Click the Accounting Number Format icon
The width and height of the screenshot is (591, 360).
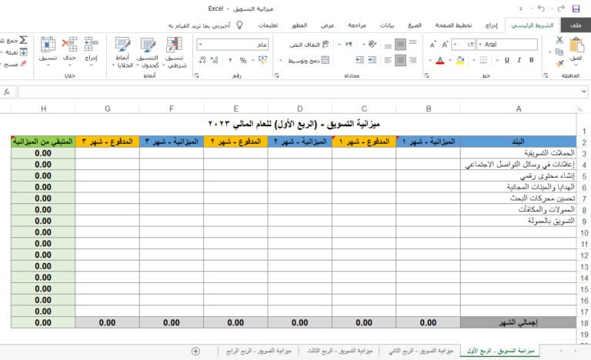pos(262,60)
